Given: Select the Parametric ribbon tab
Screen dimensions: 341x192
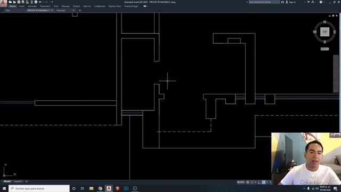Looking at the screenshot, I should [x=45, y=6].
